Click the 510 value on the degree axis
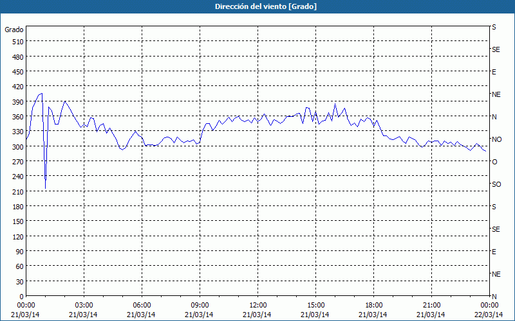The height and width of the screenshot is (321, 515). pyautogui.click(x=18, y=42)
